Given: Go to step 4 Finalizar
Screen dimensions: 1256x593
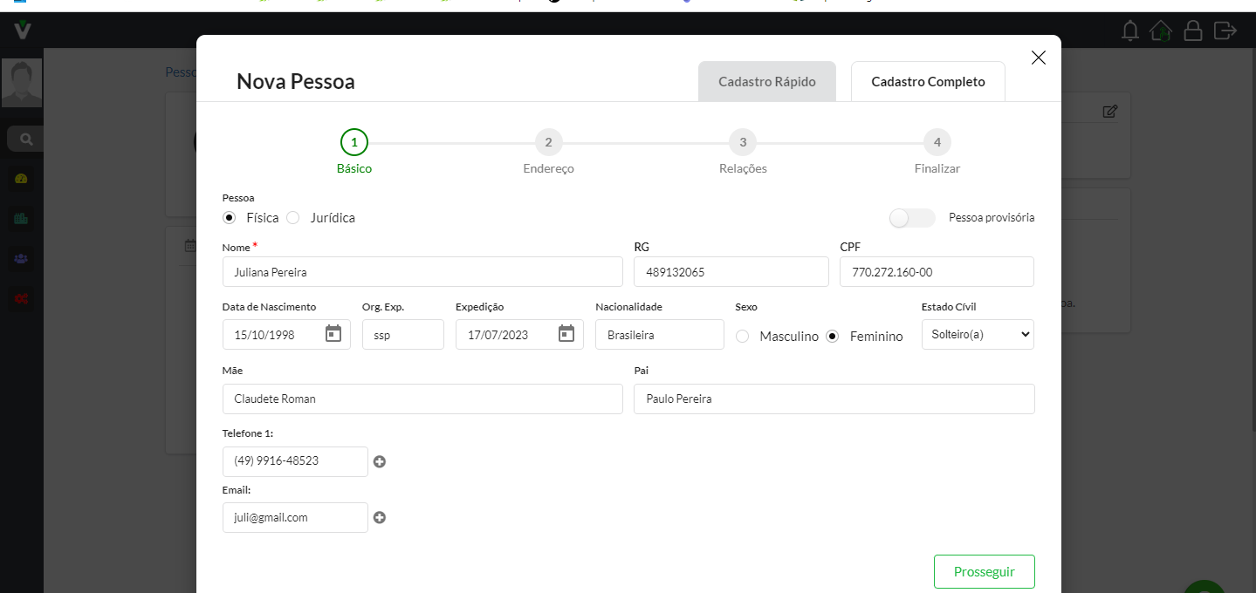Looking at the screenshot, I should (x=937, y=142).
